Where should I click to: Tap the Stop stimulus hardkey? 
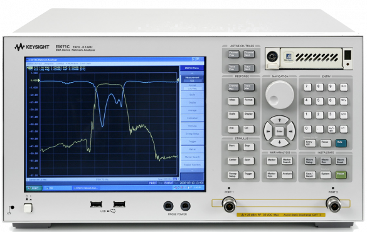pos(248,147)
